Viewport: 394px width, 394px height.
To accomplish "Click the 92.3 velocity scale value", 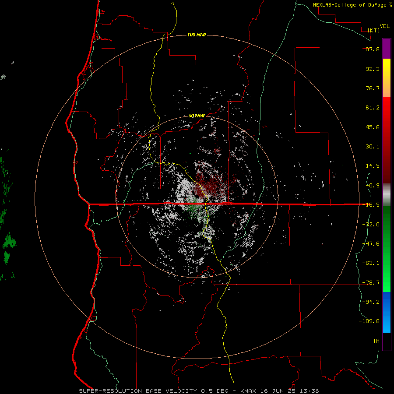I will [x=373, y=69].
